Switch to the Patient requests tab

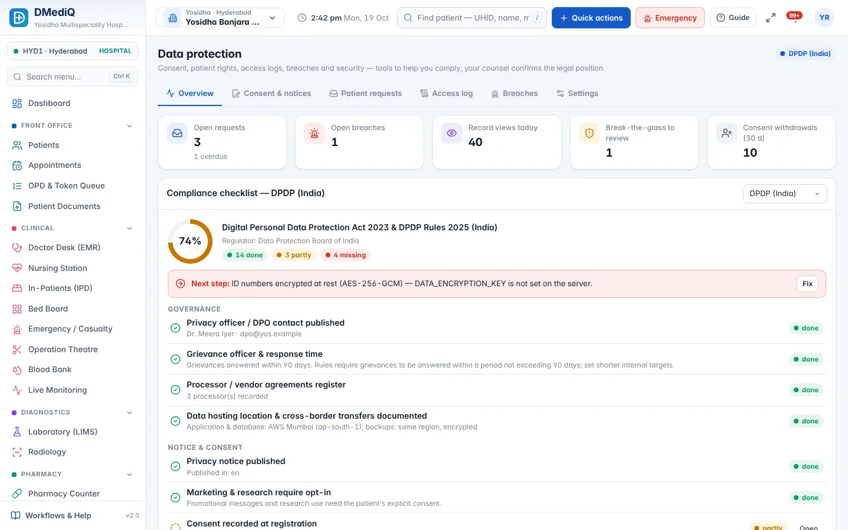tap(365, 94)
